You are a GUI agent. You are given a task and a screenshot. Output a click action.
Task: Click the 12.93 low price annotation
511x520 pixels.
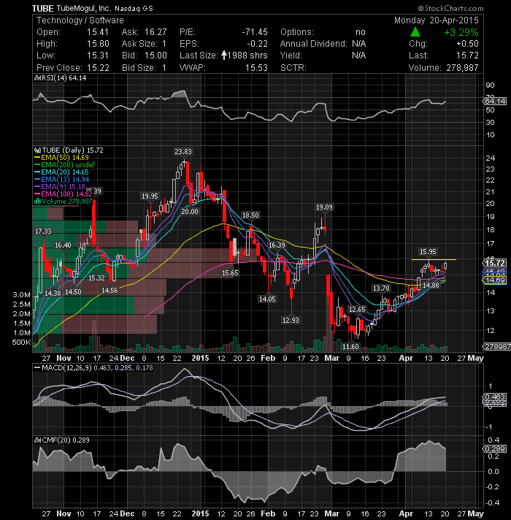(291, 321)
